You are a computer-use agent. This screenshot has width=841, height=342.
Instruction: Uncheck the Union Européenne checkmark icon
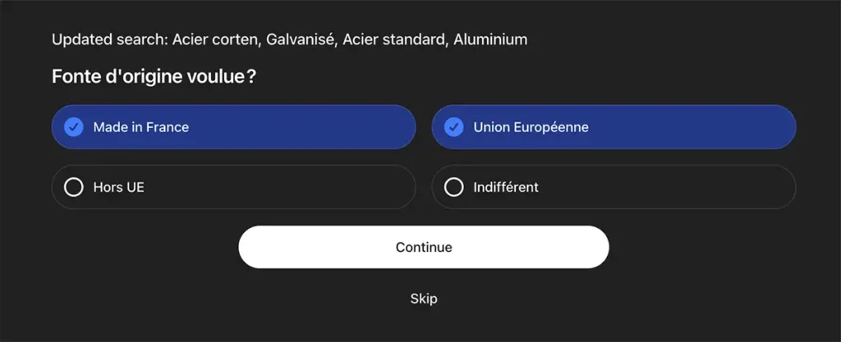coord(453,127)
